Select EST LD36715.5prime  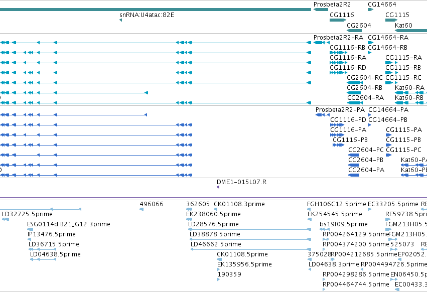42,249
